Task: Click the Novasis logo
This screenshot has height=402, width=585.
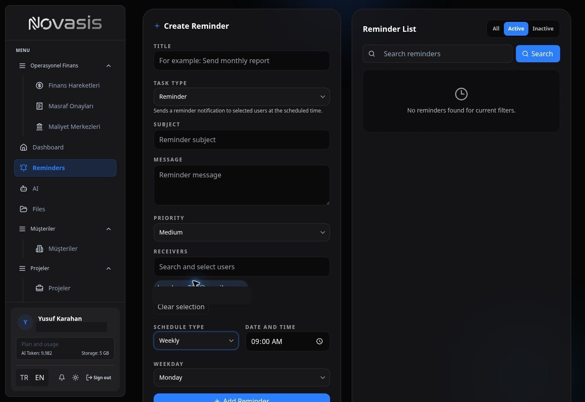Action: point(65,23)
